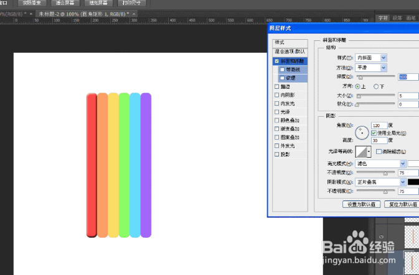Enable the 描边 effect checkbox
This screenshot has width=419, height=275.
276,87
